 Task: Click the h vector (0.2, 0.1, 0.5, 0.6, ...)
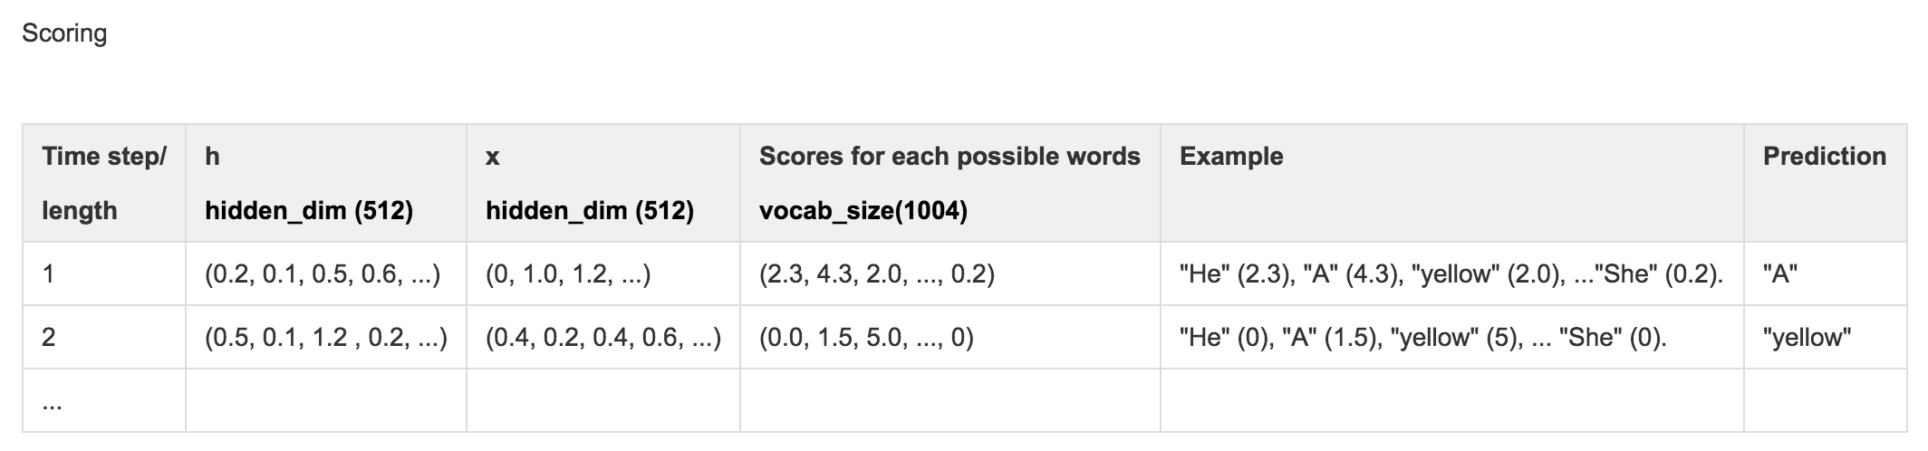click(326, 273)
